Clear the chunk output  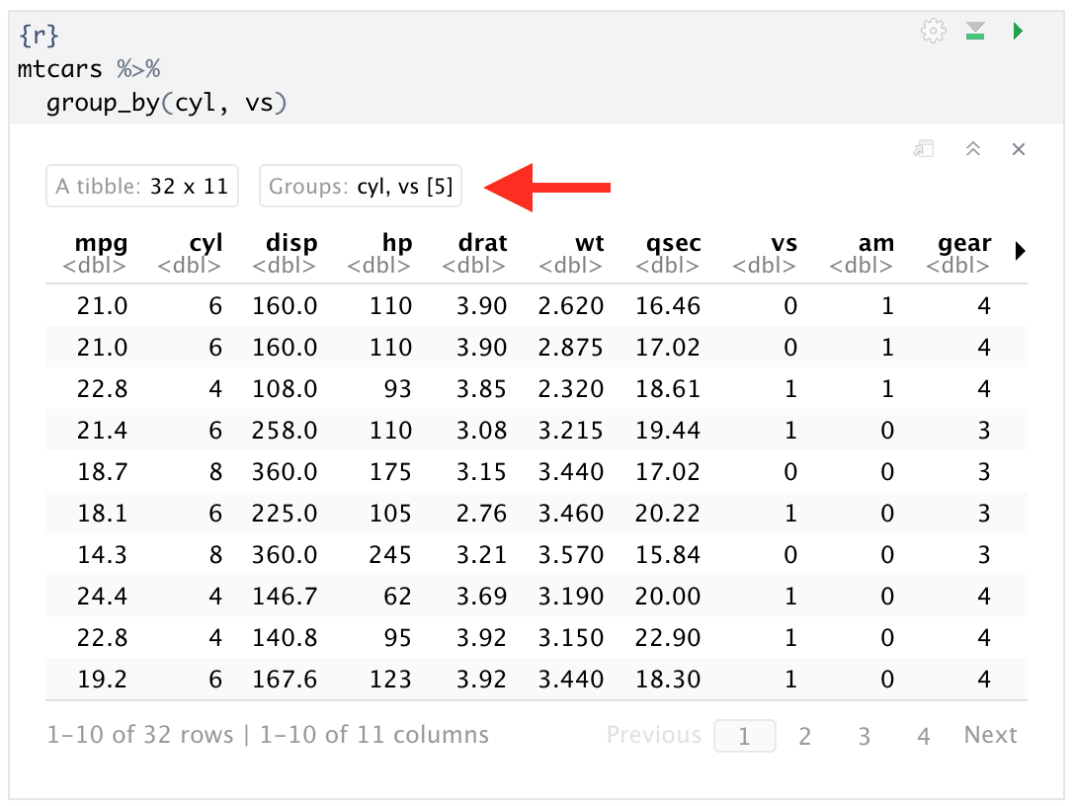(1019, 148)
